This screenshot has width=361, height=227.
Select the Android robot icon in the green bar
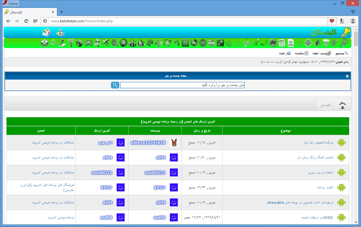[308, 43]
